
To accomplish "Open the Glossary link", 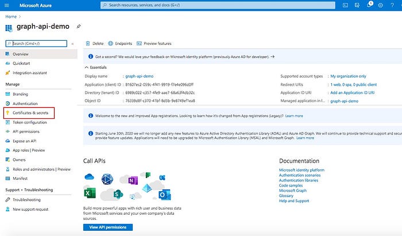I will 286,195.
